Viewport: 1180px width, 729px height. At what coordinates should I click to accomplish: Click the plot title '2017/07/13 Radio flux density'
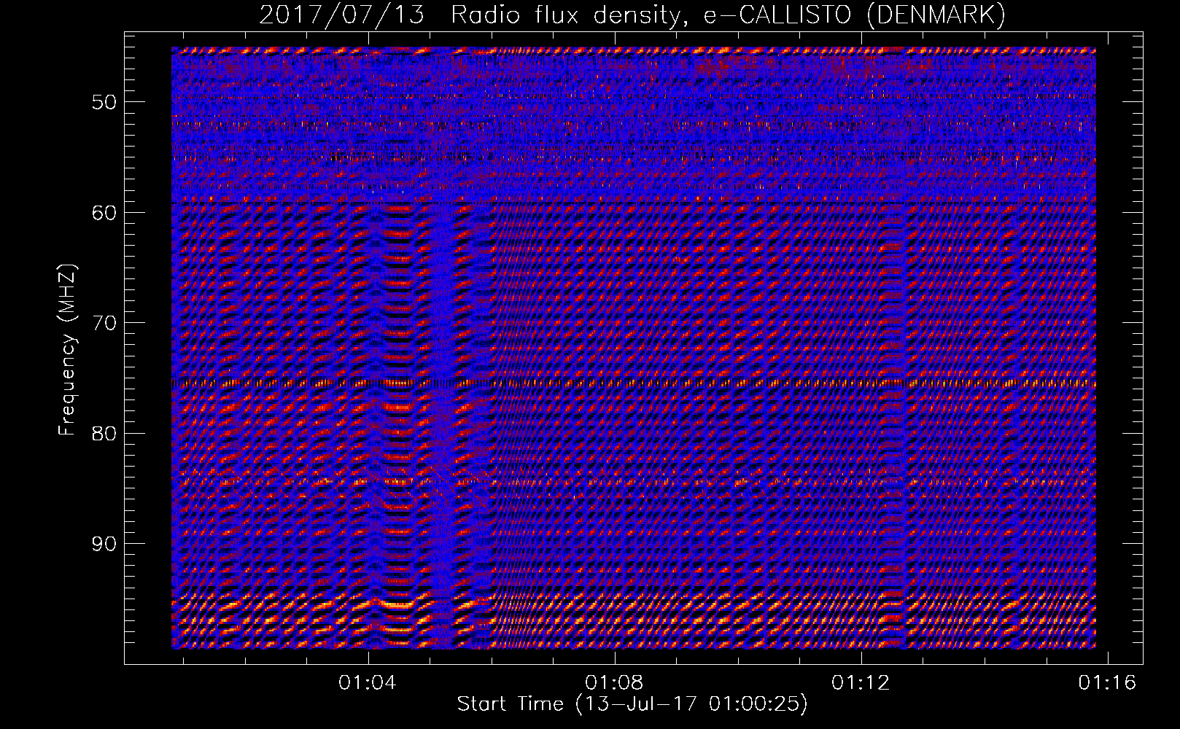tap(632, 15)
